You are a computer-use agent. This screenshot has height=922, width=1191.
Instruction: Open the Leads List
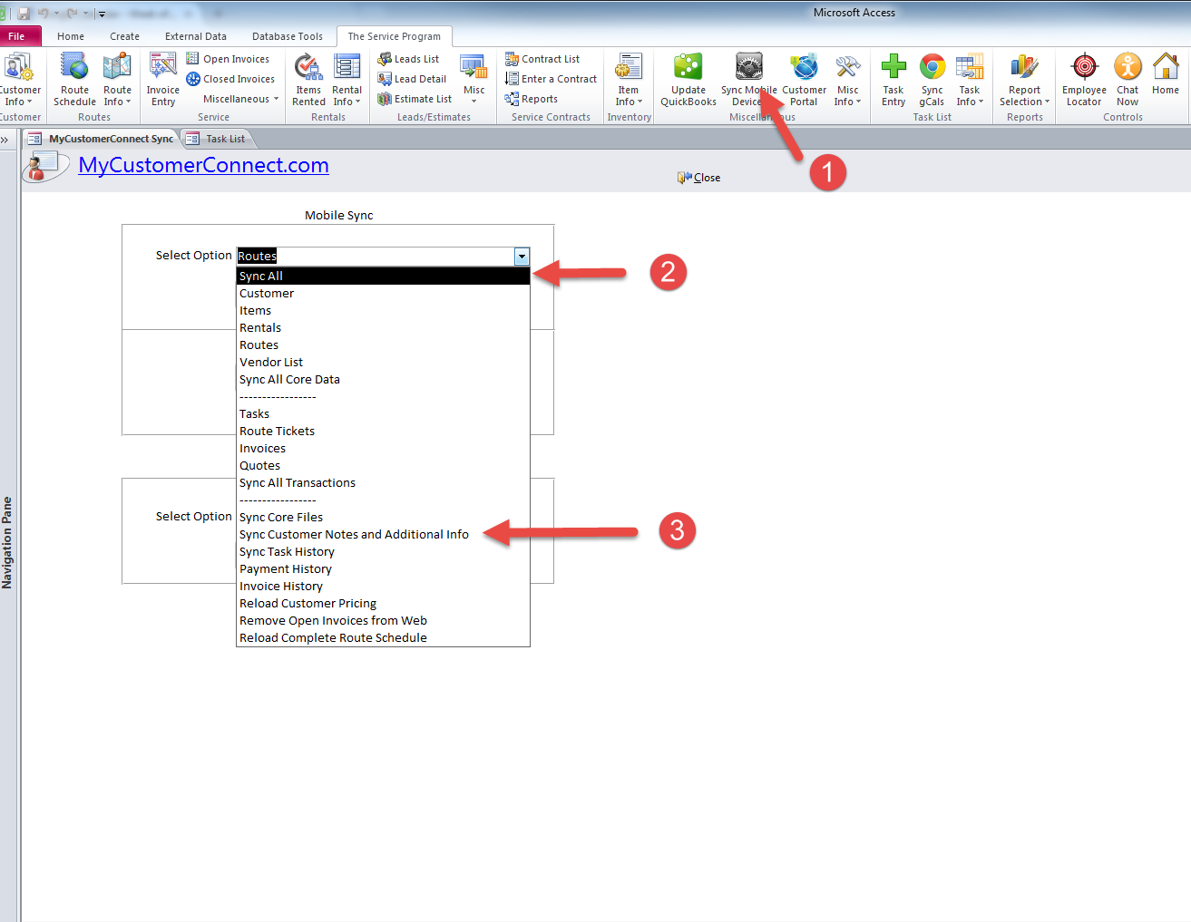(408, 59)
